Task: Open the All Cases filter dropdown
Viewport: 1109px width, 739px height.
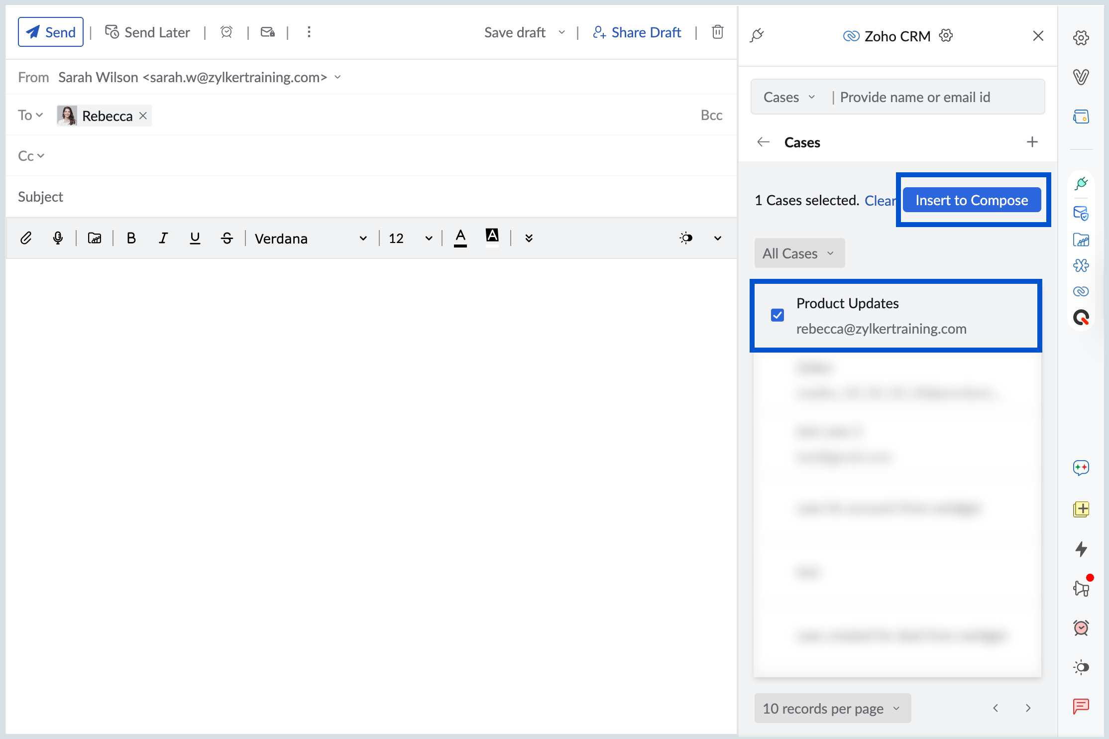Action: point(799,253)
